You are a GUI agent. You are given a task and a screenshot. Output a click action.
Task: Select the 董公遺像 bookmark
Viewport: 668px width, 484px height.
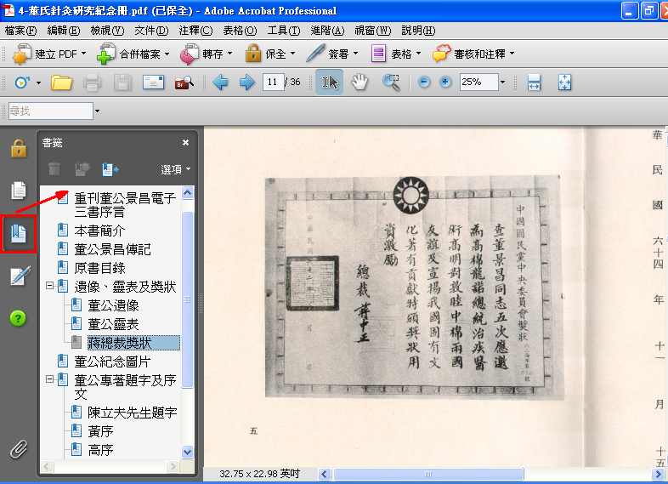[x=113, y=305]
